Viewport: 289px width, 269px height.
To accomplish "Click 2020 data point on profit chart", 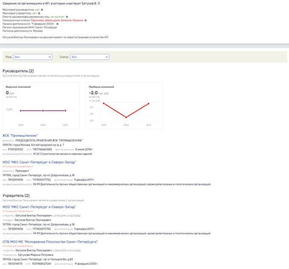I will click(x=126, y=117).
